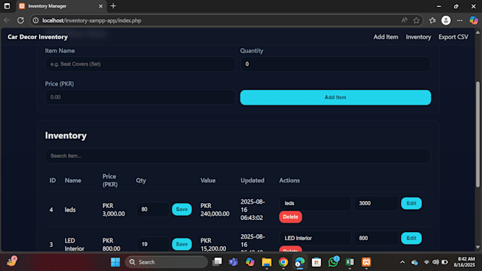Edit name field containing LED Interior
Viewport: 482px width, 271px height.
(x=315, y=238)
